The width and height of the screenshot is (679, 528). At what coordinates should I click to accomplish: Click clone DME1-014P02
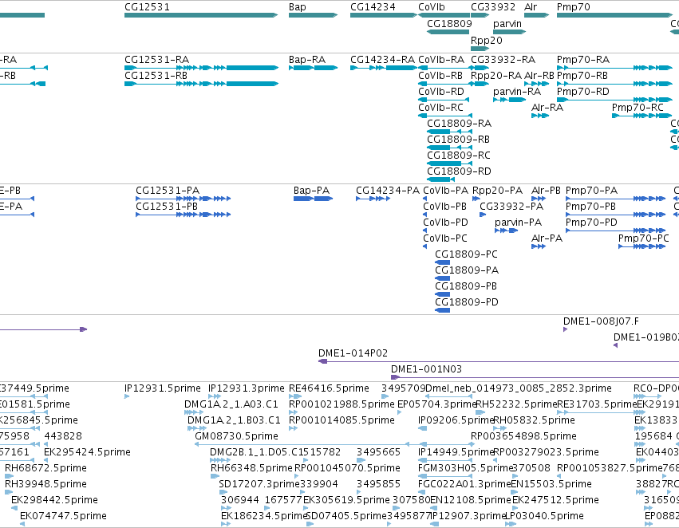[x=353, y=353]
